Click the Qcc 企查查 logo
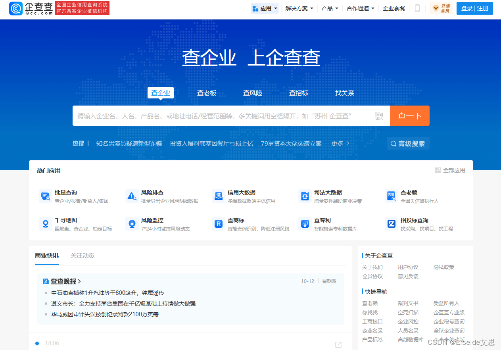Screen dimensions: 501x350 coord(31,8)
